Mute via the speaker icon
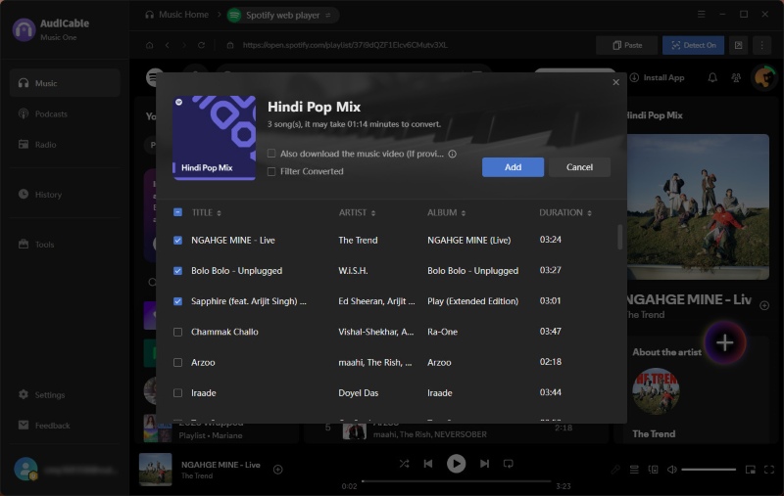Image resolution: width=784 pixels, height=496 pixels. (672, 470)
